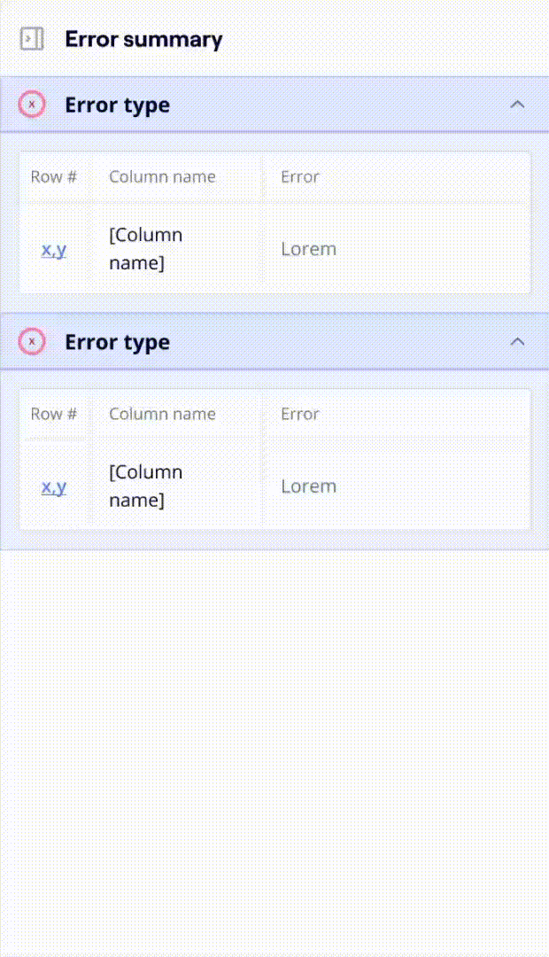
Task: Select the Error header in second table
Action: [x=300, y=414]
